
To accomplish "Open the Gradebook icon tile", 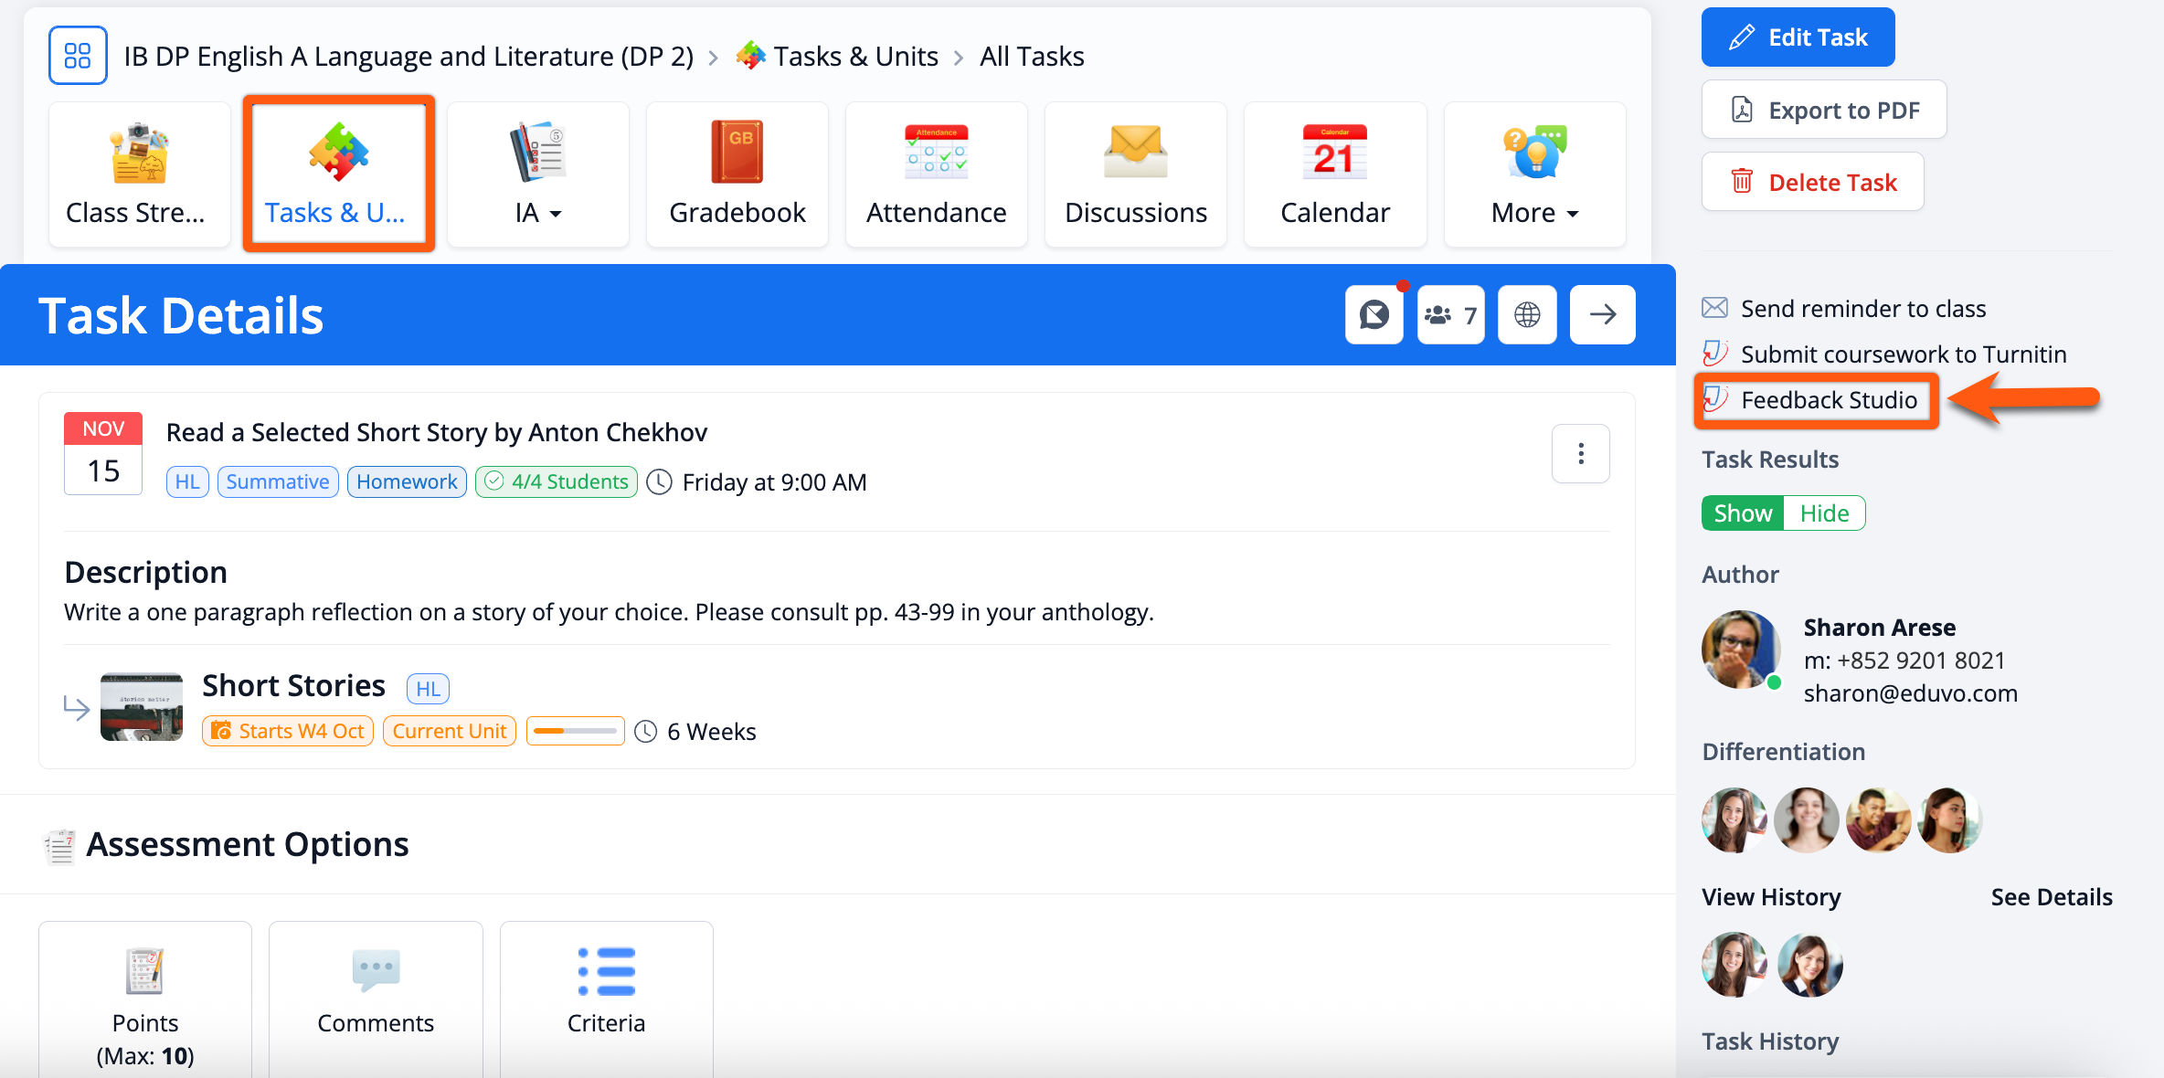I will pyautogui.click(x=737, y=174).
